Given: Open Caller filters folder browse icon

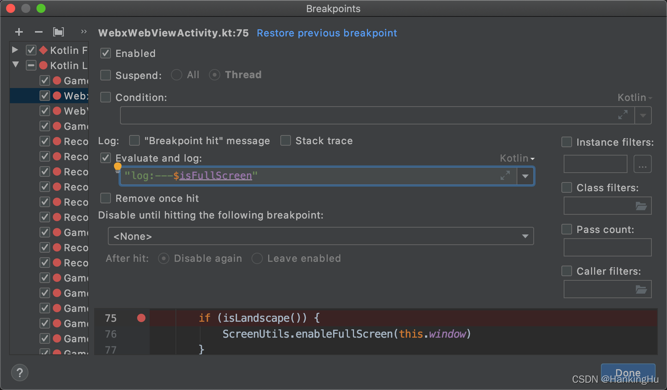Looking at the screenshot, I should [x=641, y=289].
